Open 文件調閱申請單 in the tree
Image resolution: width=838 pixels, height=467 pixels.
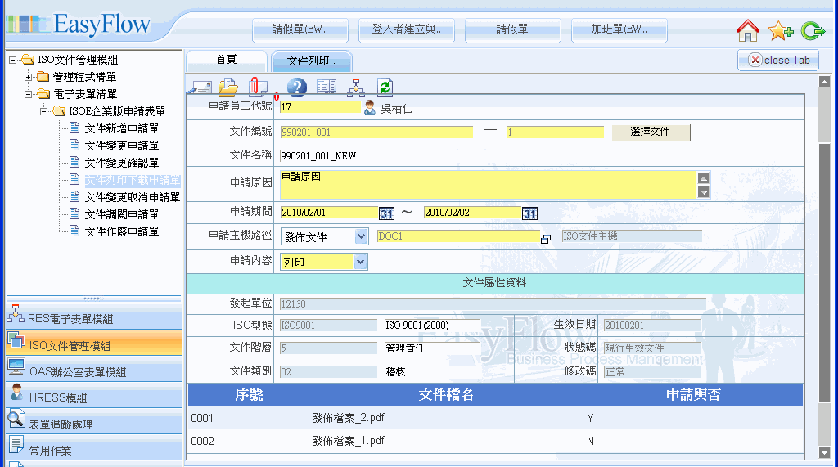[x=122, y=214]
